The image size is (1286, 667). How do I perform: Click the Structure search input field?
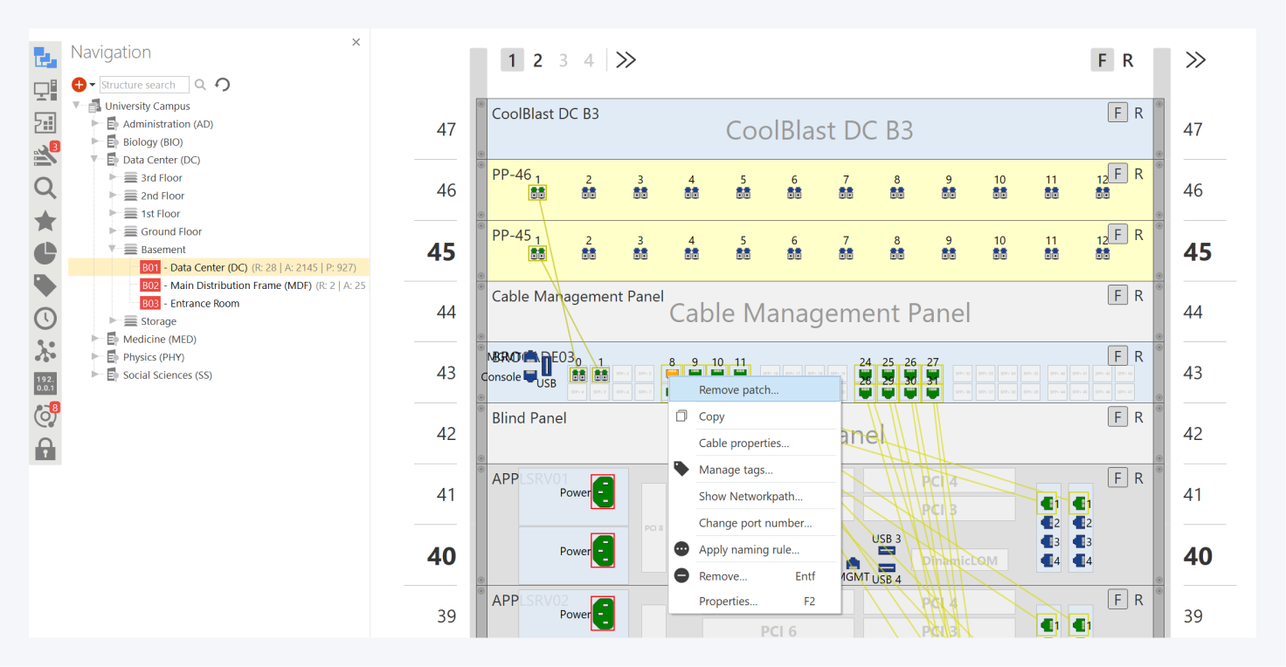[143, 85]
